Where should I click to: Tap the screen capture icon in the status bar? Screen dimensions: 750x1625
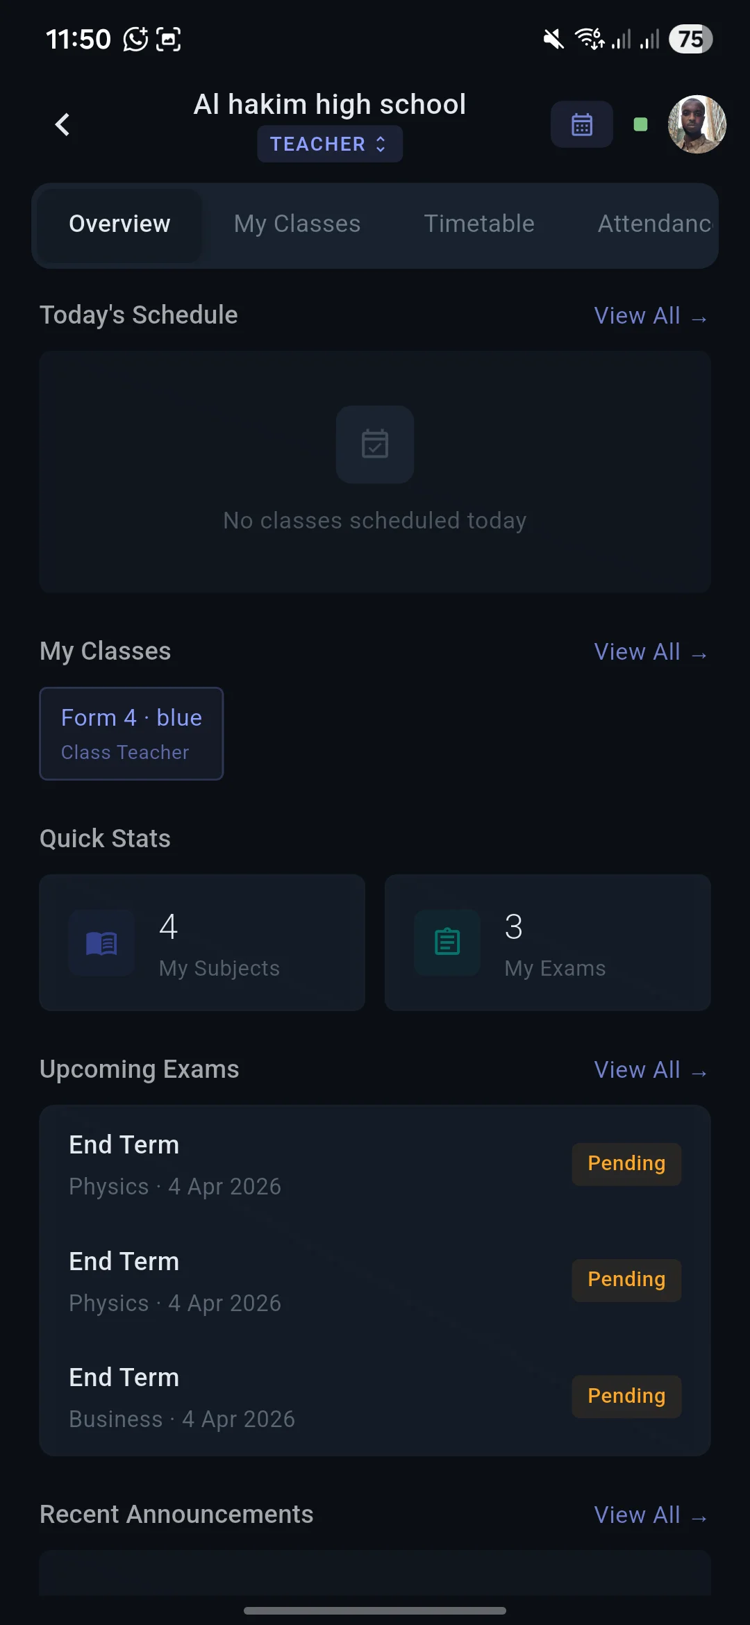(169, 39)
